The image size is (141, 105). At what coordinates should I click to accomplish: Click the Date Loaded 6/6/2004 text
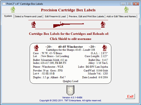tap(95, 77)
